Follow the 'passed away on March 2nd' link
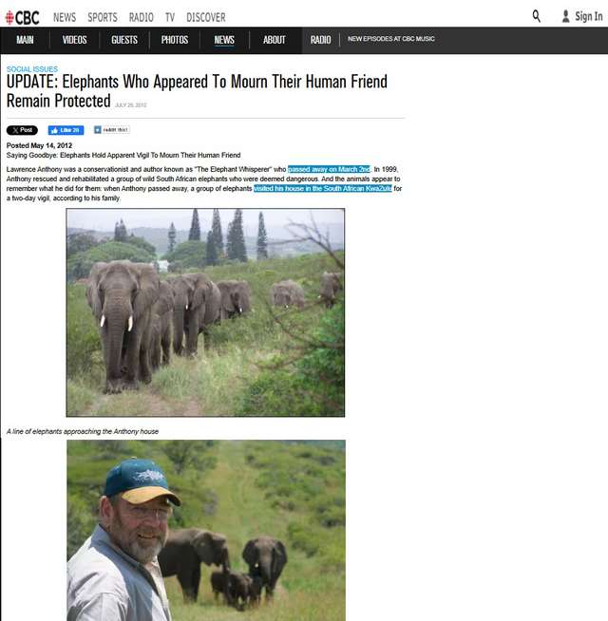This screenshot has height=621, width=608. (329, 169)
